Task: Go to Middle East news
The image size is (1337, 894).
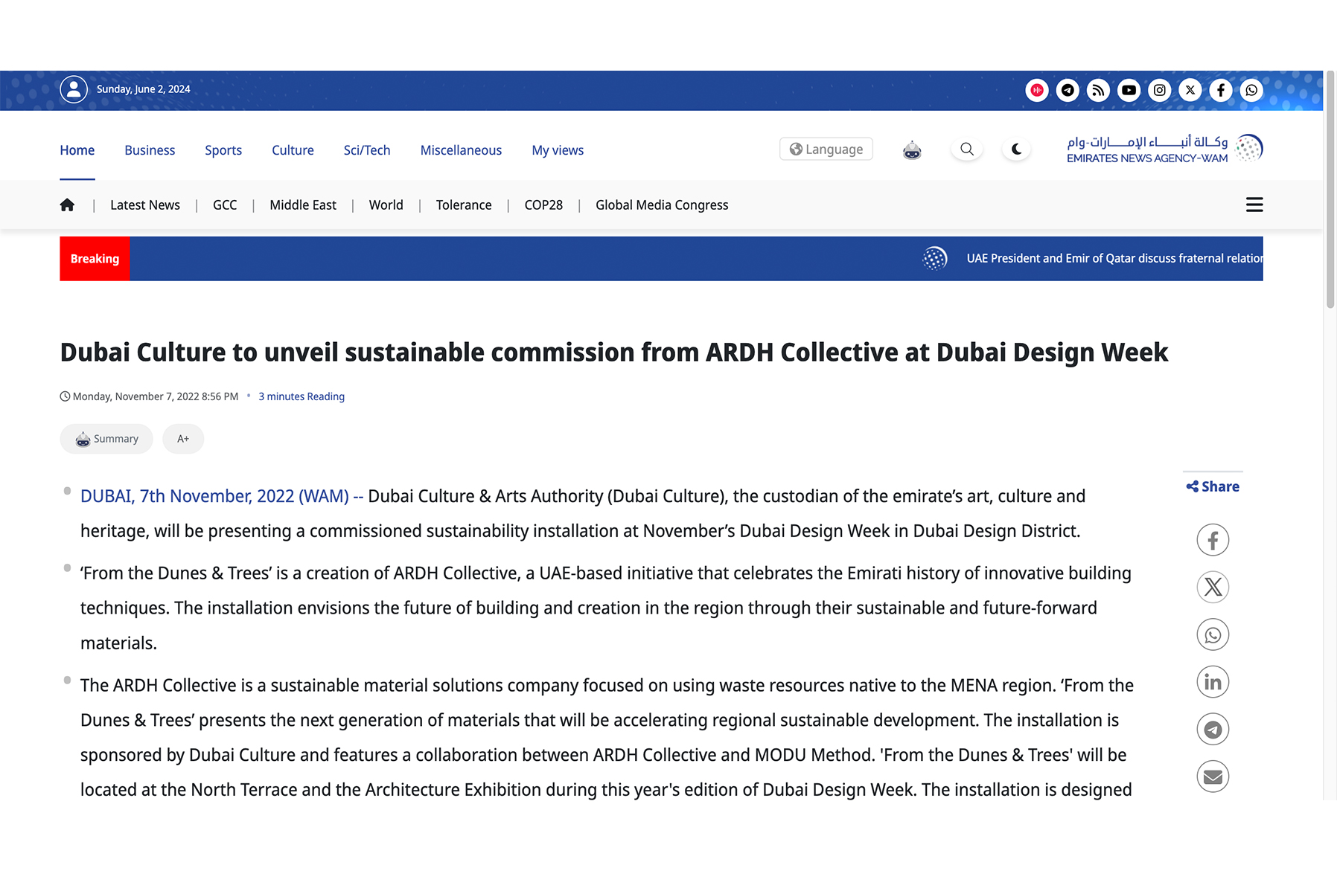Action: (303, 205)
